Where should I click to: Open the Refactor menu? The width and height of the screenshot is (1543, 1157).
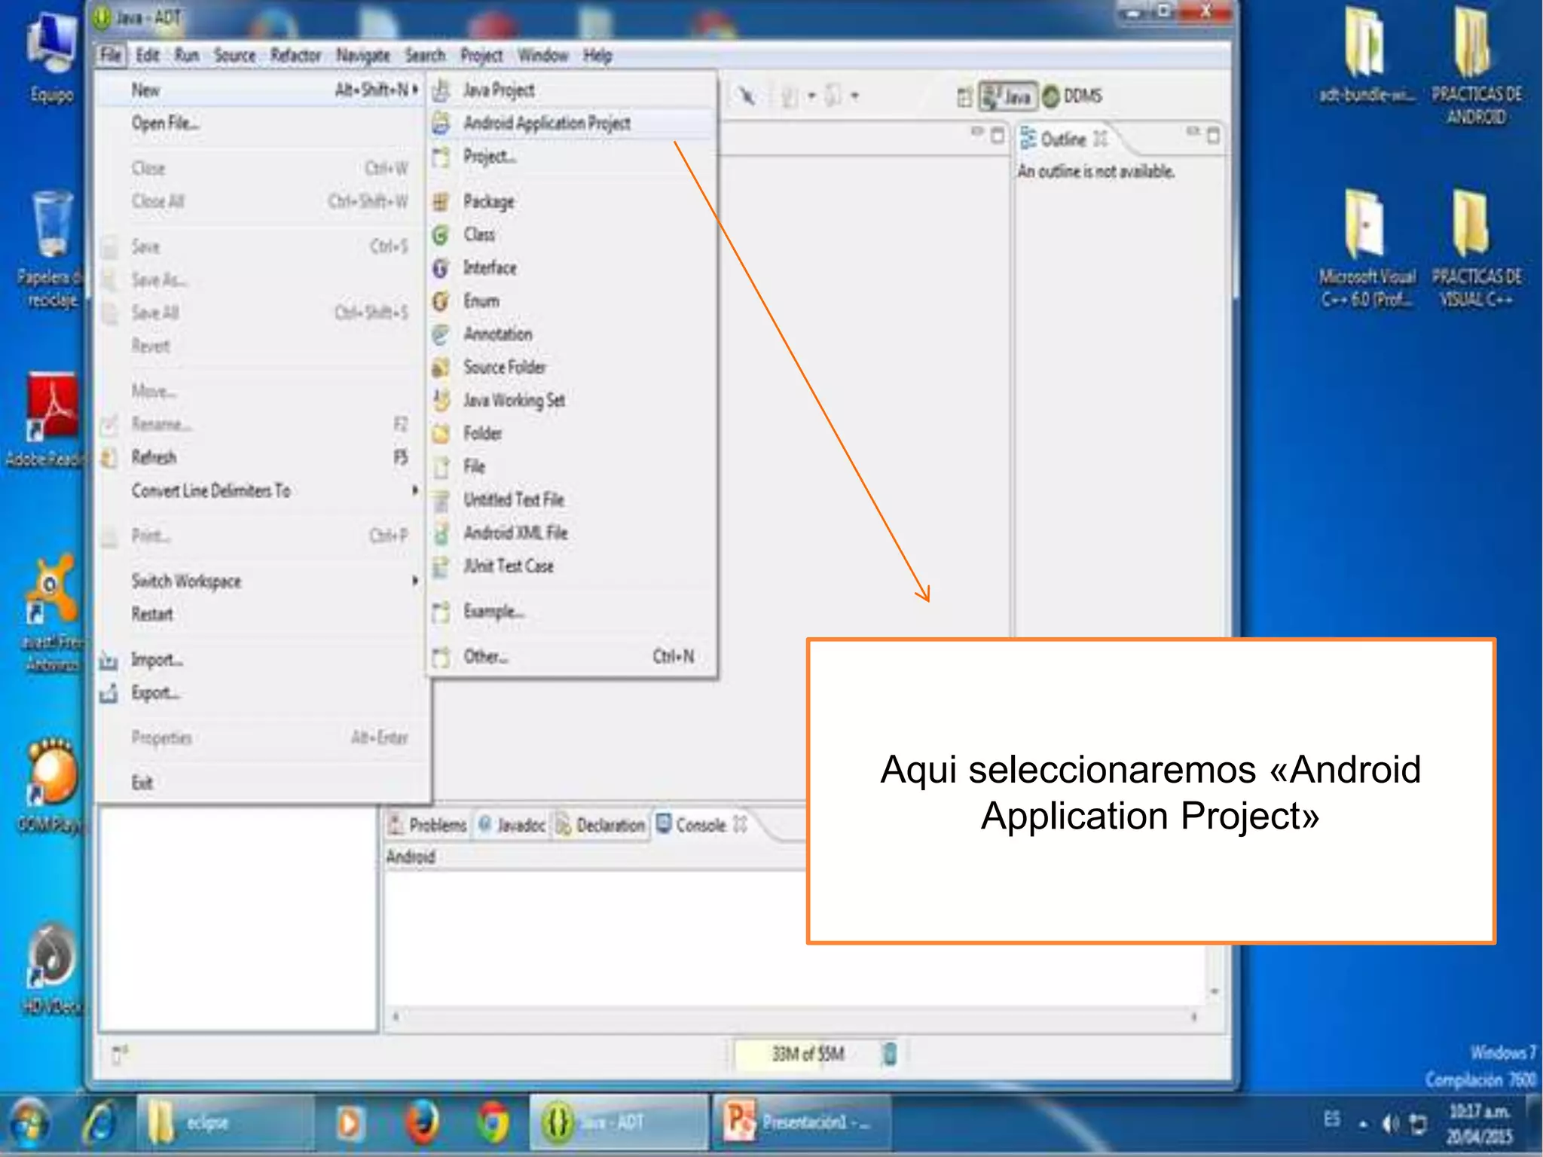295,56
